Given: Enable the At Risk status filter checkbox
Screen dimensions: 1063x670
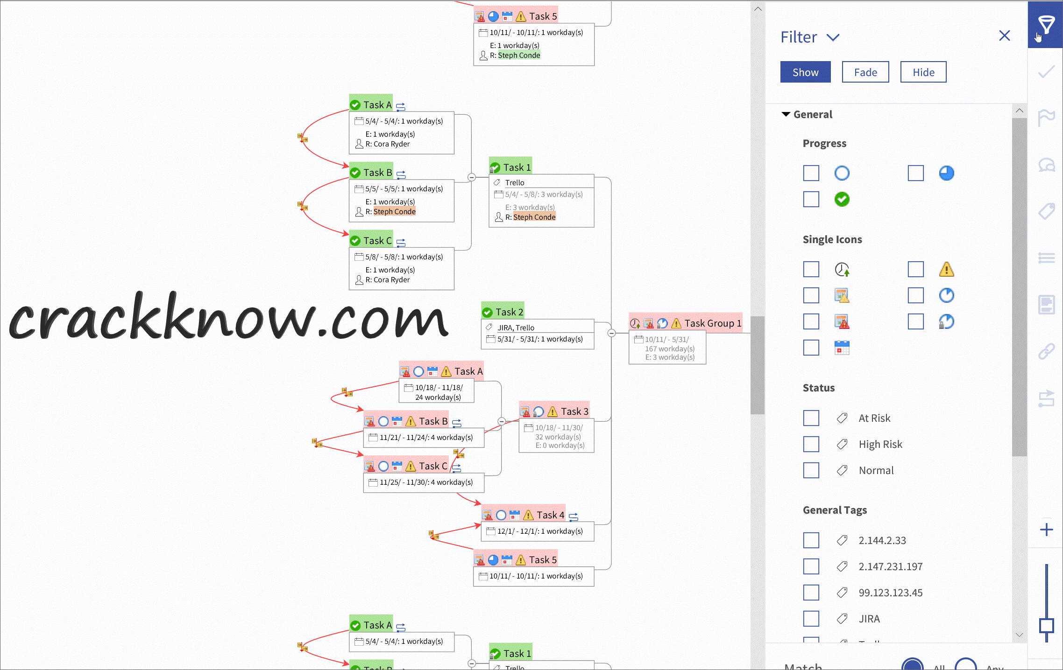Looking at the screenshot, I should point(811,418).
